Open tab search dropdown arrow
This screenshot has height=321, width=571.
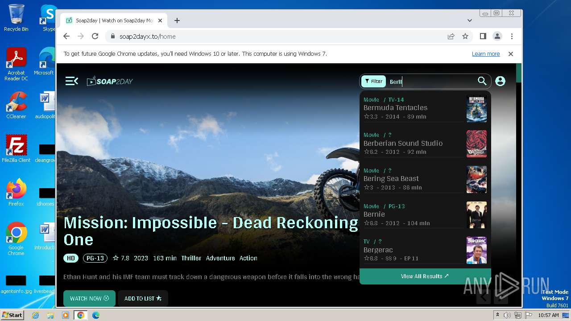(469, 21)
